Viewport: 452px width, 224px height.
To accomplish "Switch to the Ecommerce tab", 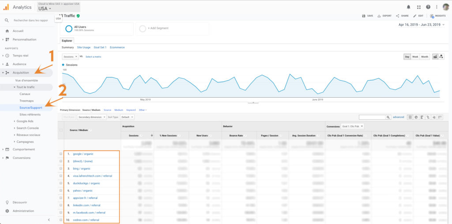I will [x=117, y=47].
